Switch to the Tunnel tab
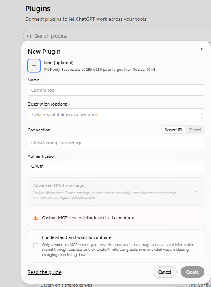 (x=195, y=130)
